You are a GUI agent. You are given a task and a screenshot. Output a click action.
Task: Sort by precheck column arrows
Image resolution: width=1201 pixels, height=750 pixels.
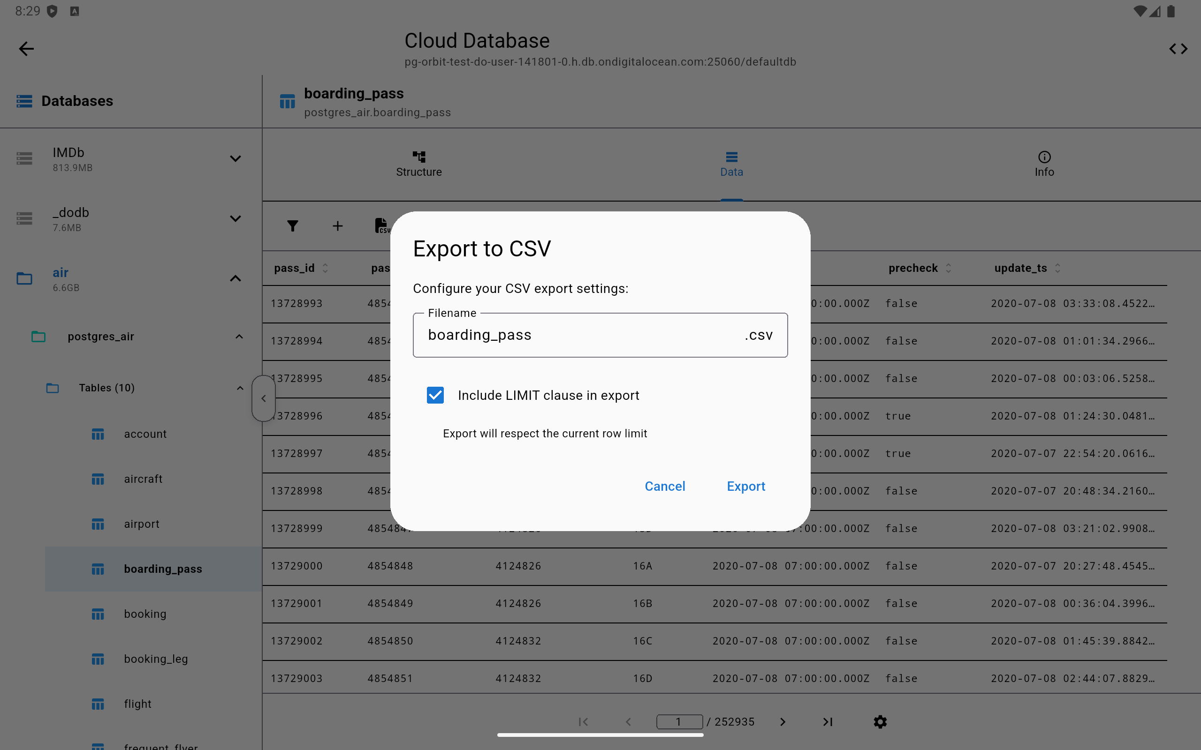[949, 268]
